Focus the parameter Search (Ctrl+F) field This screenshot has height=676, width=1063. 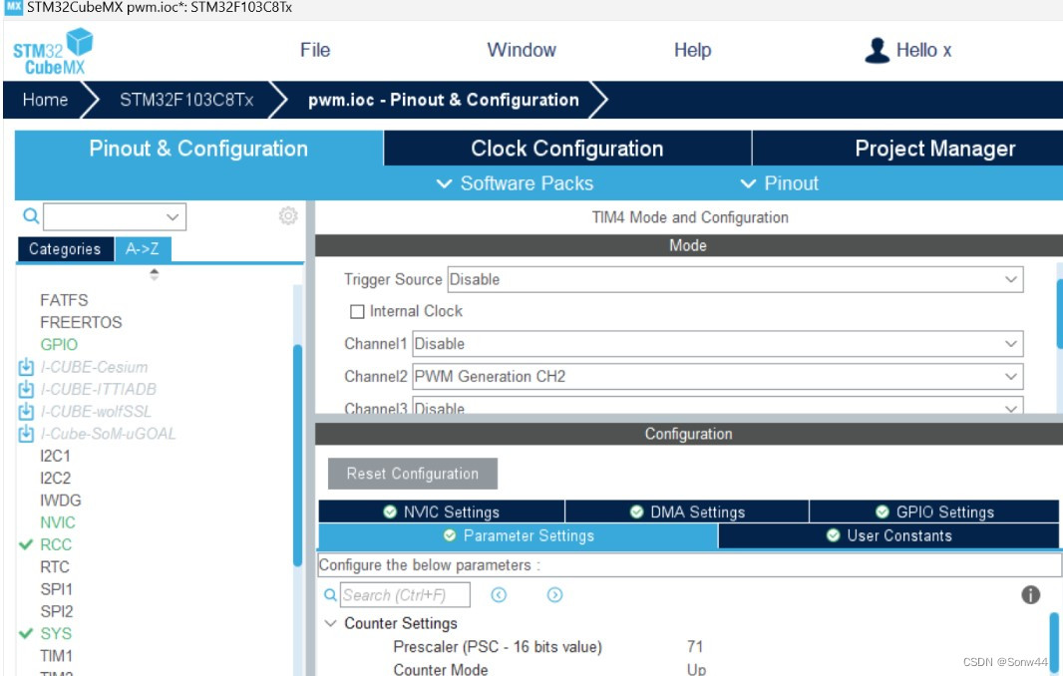click(x=405, y=594)
